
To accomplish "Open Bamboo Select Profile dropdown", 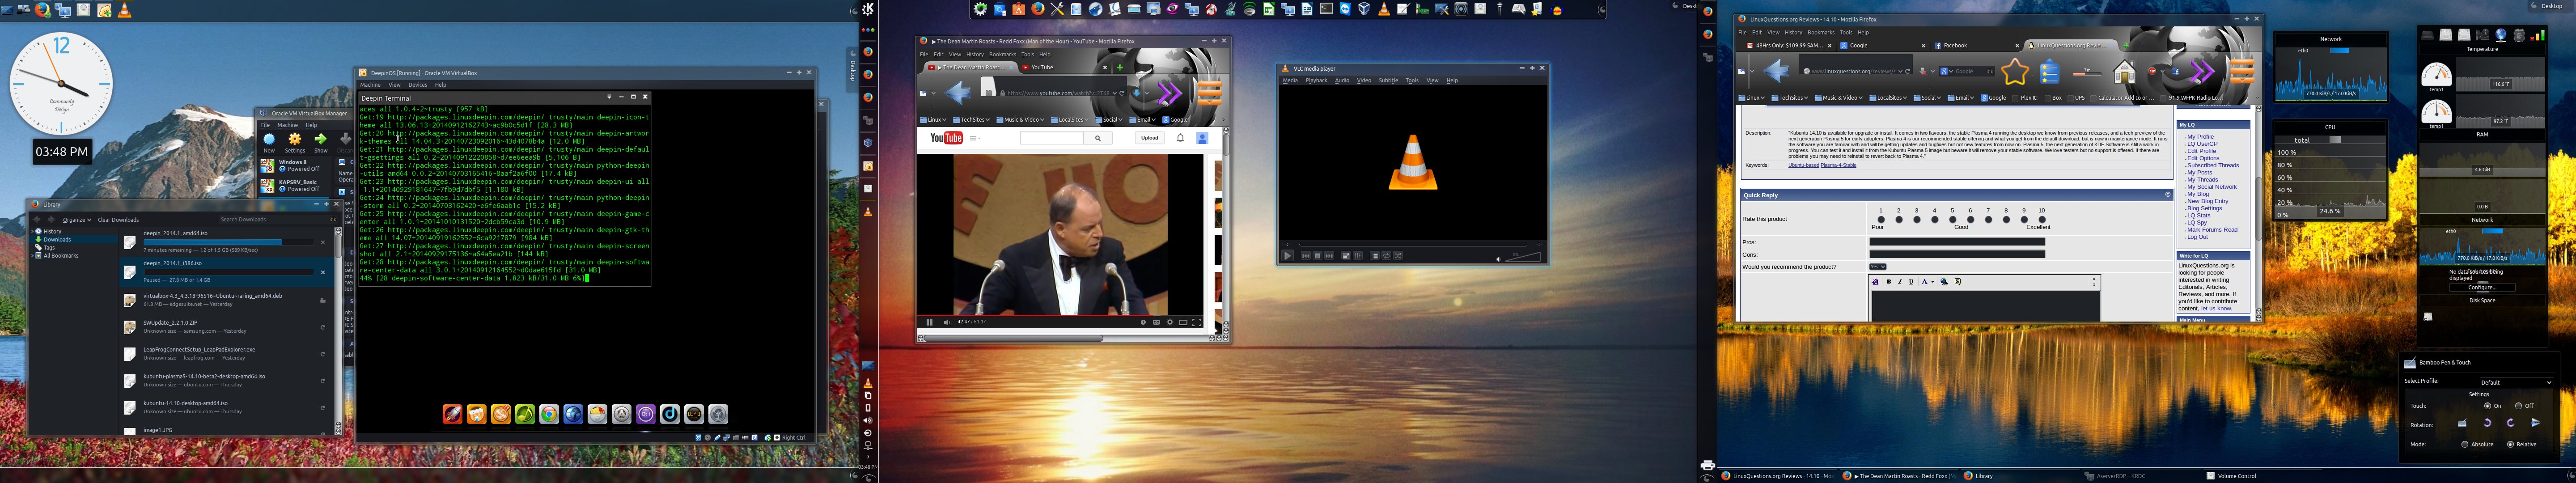I will [2517, 383].
